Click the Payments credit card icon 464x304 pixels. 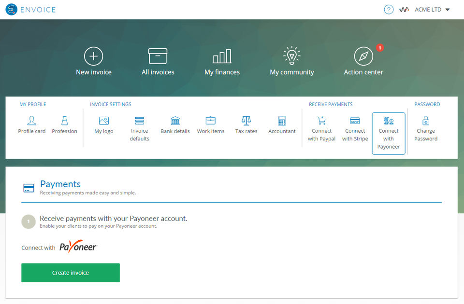tap(29, 188)
